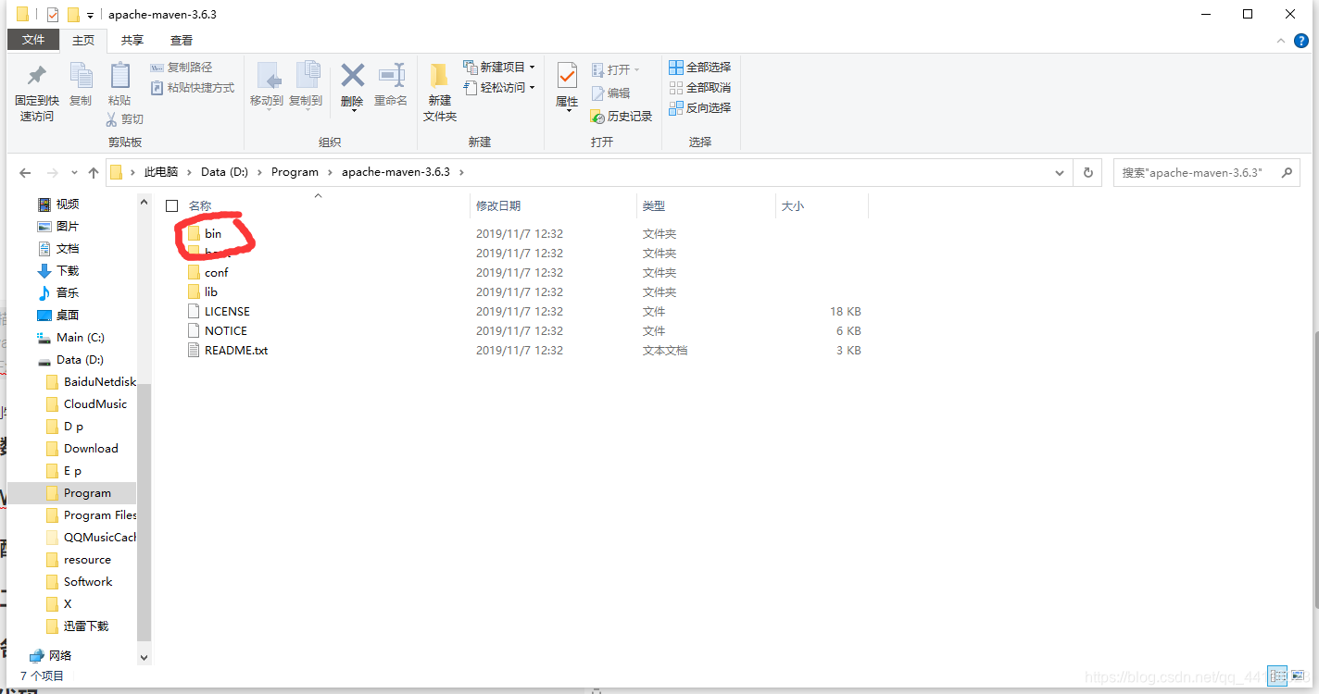Expand breadcrumb arrow after apache-maven-3.6.3
Viewport: 1319px width, 694px height.
461,173
